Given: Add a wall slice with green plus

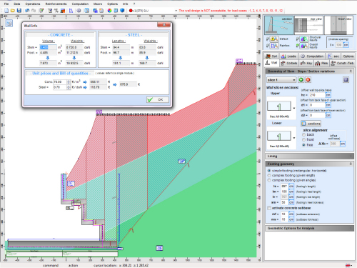Looking at the screenshot, I should tap(301, 80).
